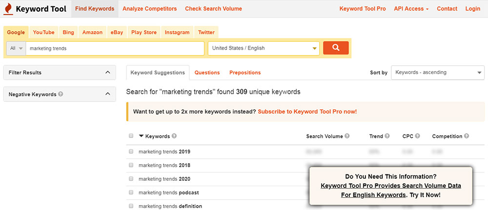The width and height of the screenshot is (488, 210).
Task: Check box for marketing trends 2018
Action: 131,165
